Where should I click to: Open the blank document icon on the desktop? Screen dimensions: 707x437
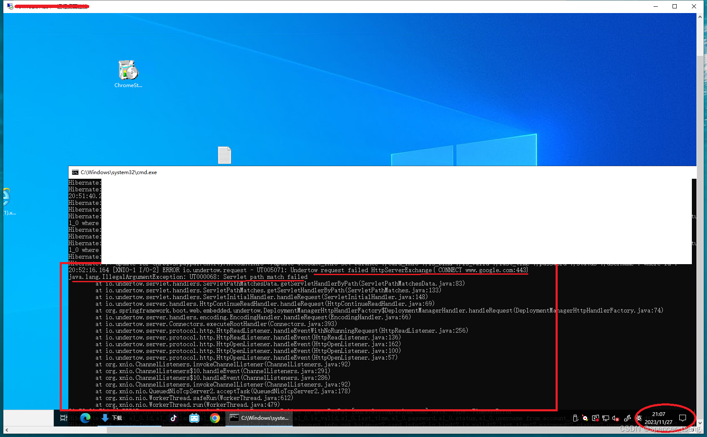pyautogui.click(x=225, y=155)
